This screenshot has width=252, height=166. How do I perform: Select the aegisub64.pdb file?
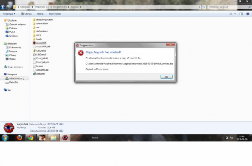pos(41,47)
